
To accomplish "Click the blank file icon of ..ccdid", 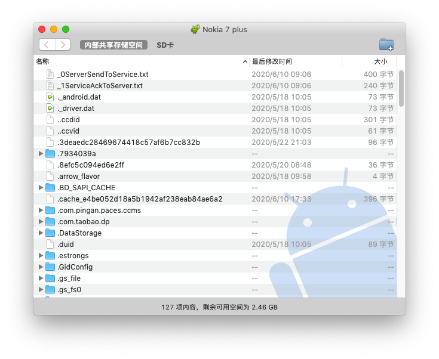I will point(50,120).
